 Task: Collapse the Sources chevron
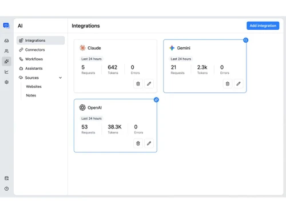click(x=60, y=78)
